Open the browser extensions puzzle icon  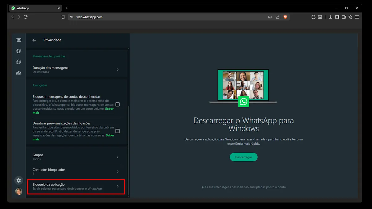pos(313,17)
